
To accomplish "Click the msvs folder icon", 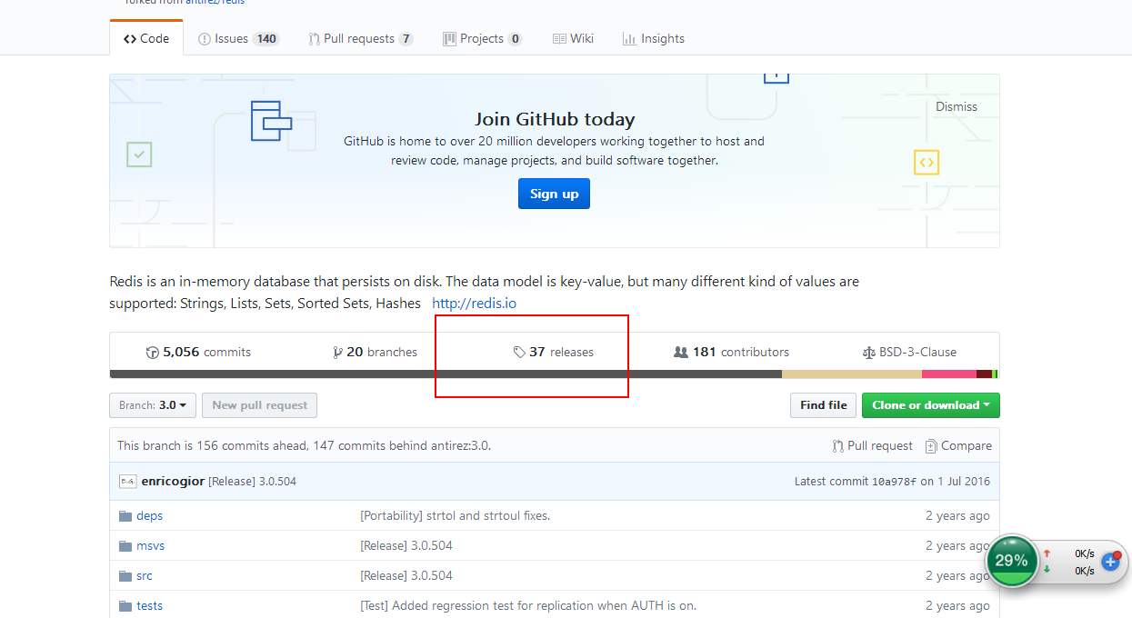I will coord(125,545).
